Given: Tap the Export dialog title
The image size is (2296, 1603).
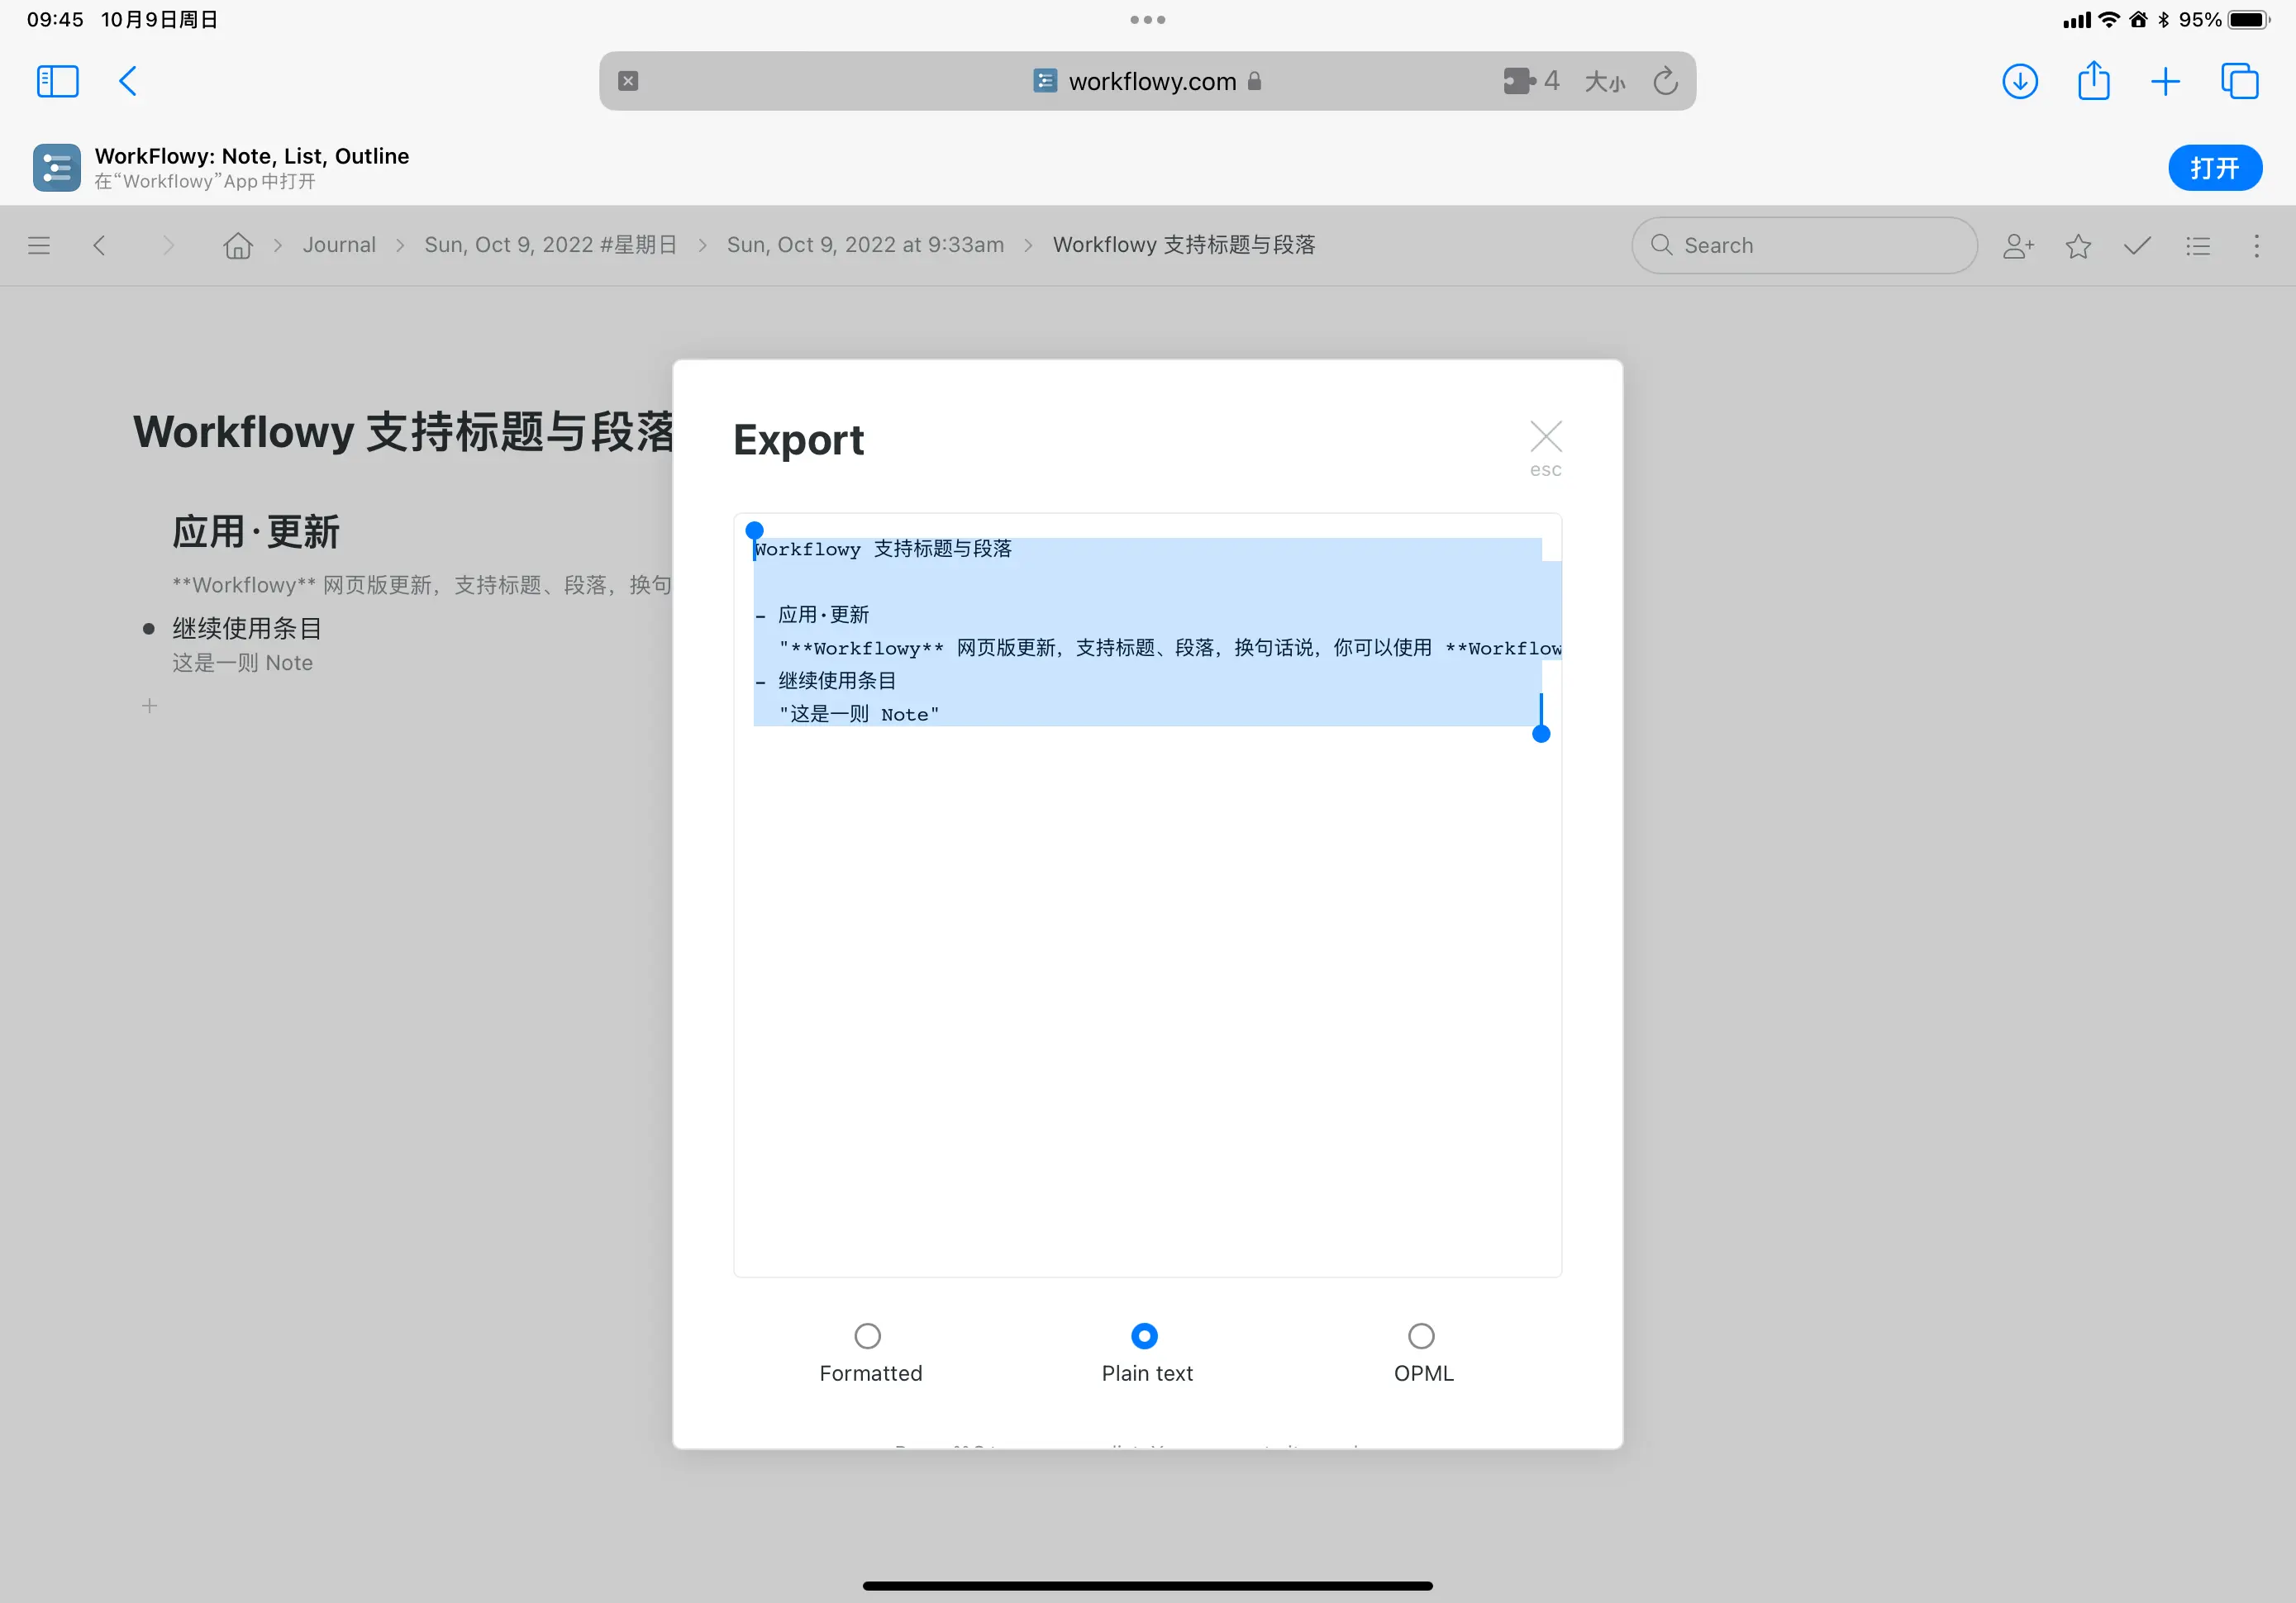Looking at the screenshot, I should coord(798,440).
